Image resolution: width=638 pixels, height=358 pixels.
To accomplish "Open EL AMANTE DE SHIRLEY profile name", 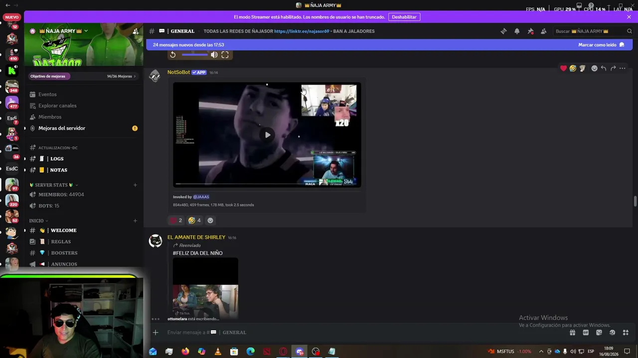I will (x=196, y=237).
